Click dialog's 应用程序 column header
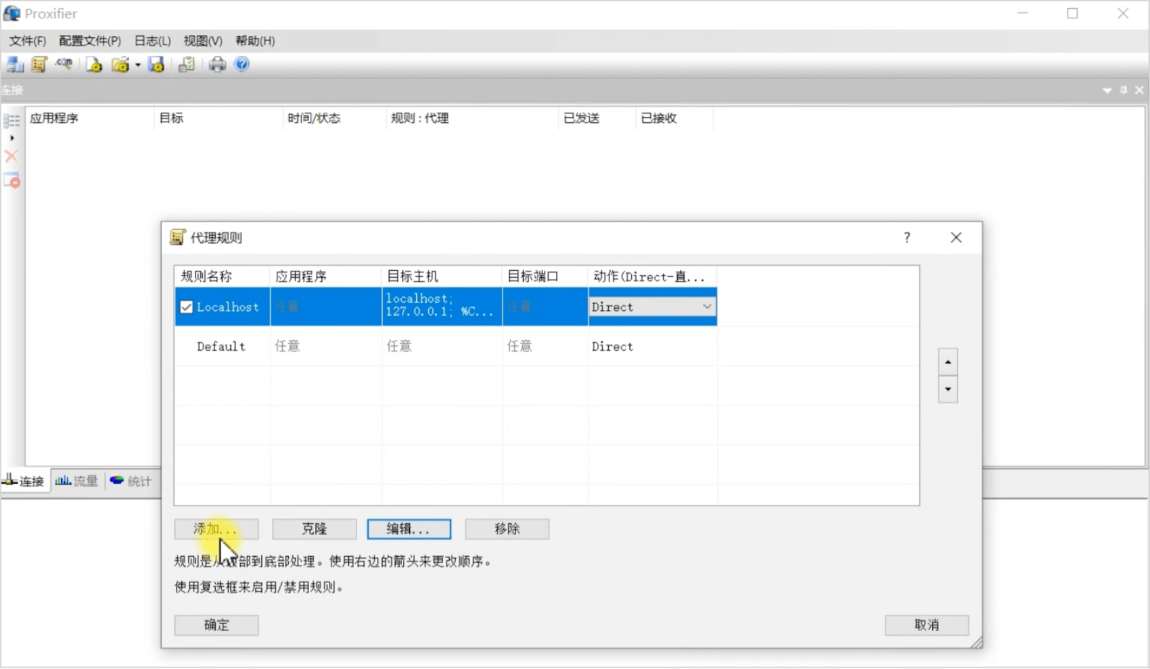Viewport: 1150px width, 669px height. 326,276
